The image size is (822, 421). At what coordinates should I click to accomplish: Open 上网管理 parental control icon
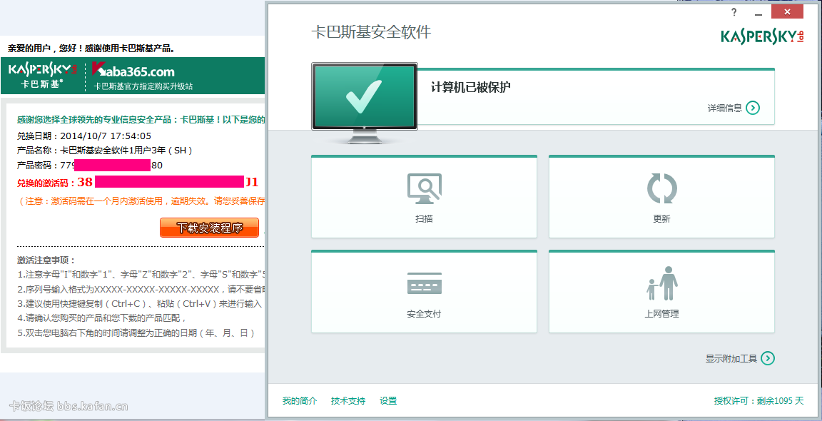[662, 283]
